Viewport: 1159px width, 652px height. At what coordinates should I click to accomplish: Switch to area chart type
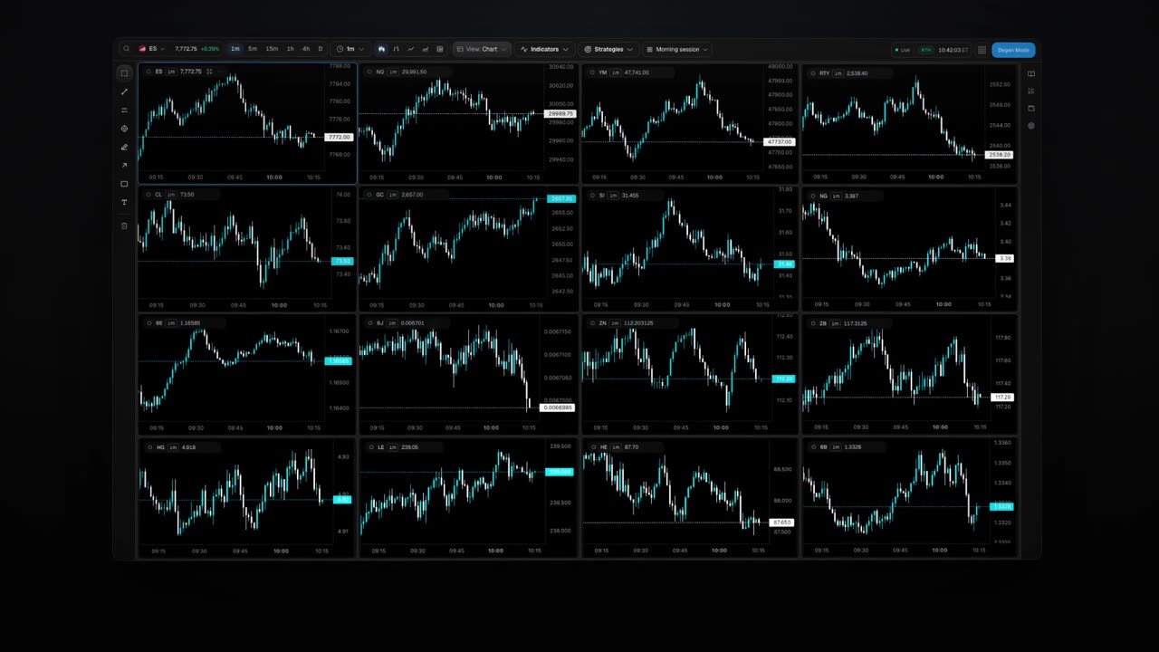pos(425,49)
